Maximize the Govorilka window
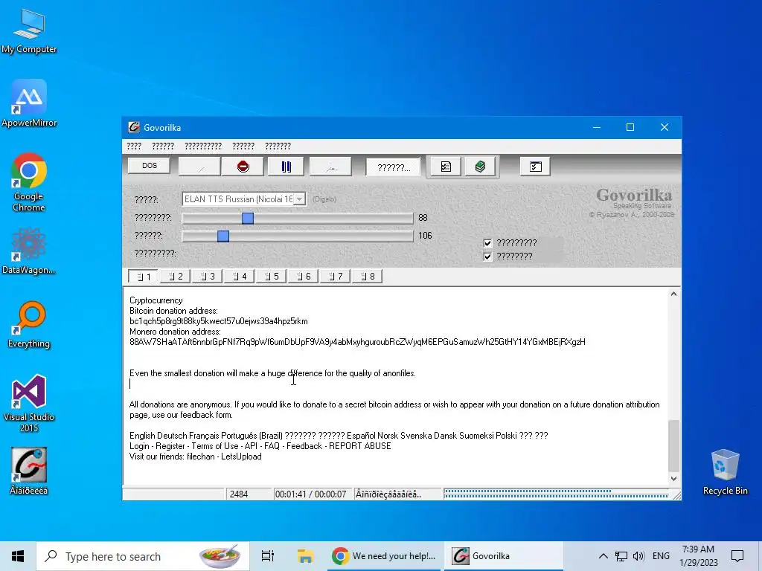This screenshot has width=762, height=571. [630, 127]
